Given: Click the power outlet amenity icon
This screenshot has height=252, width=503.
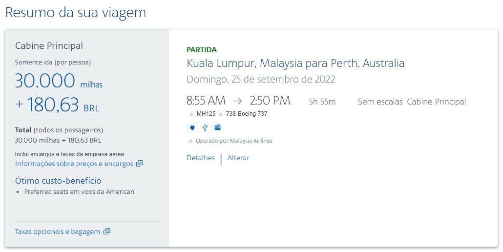Looking at the screenshot, I should point(192,127).
